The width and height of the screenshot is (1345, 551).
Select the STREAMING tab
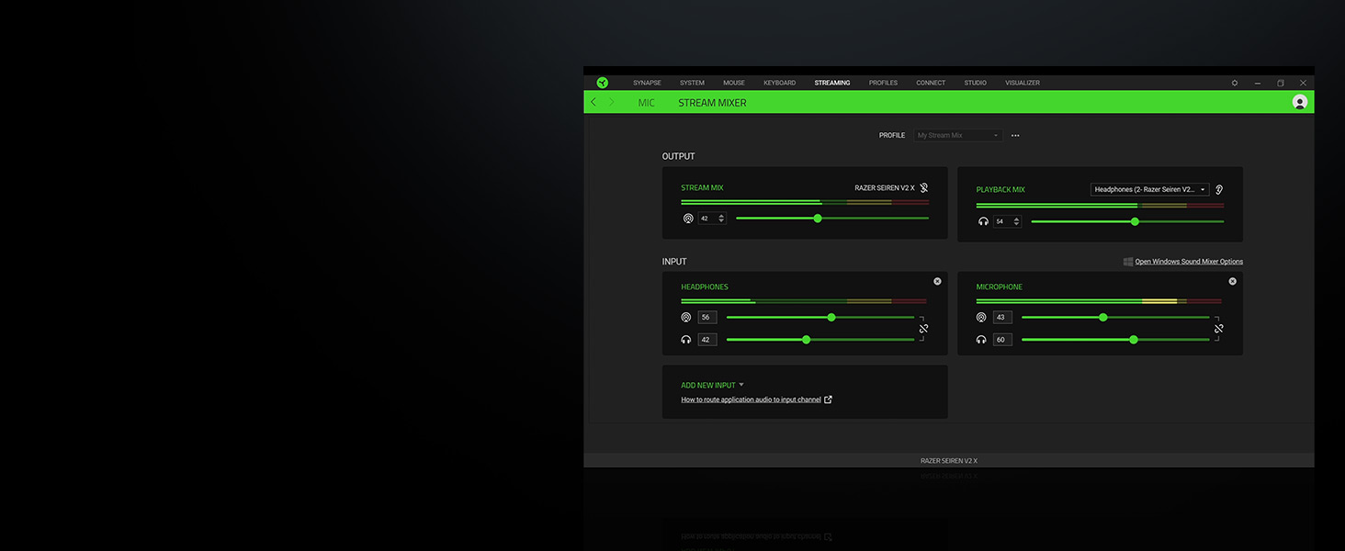coord(832,83)
